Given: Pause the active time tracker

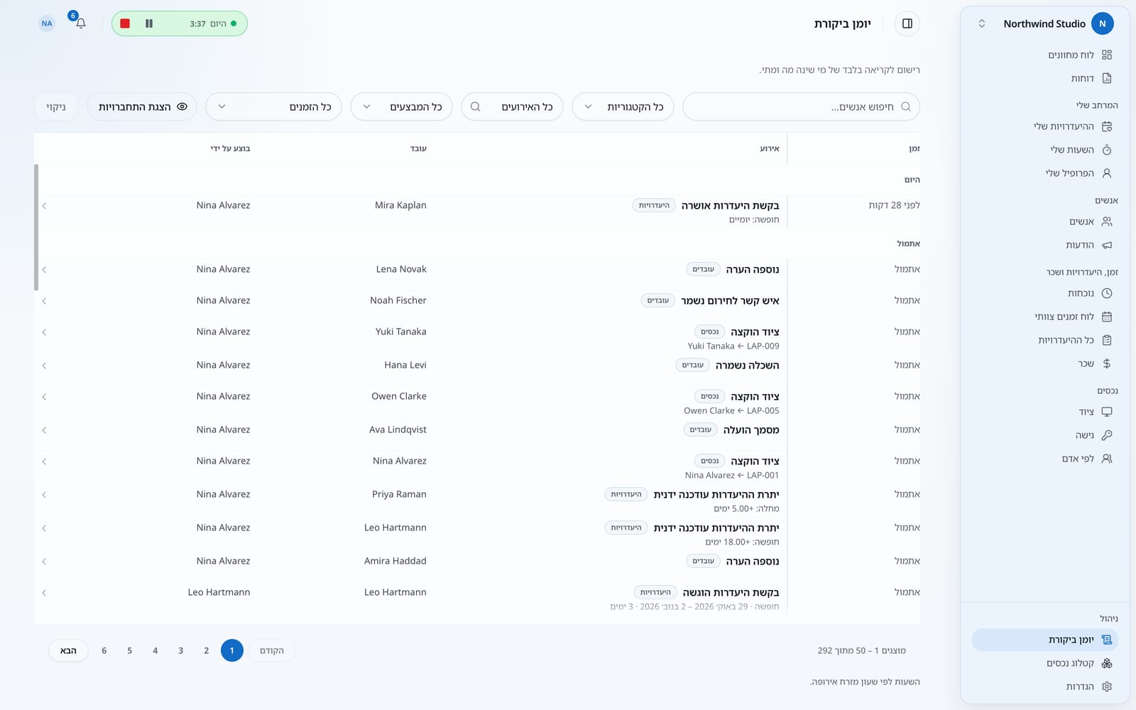Looking at the screenshot, I should pos(149,23).
